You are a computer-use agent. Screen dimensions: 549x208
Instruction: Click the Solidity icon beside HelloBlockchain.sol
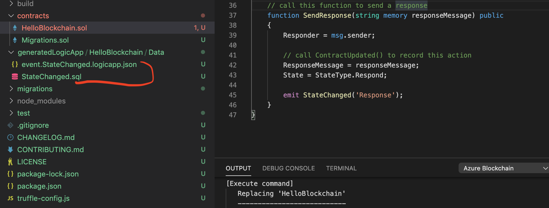tap(15, 28)
